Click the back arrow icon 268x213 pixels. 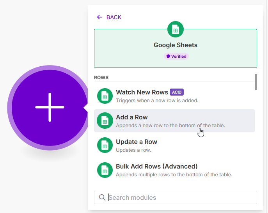click(99, 17)
